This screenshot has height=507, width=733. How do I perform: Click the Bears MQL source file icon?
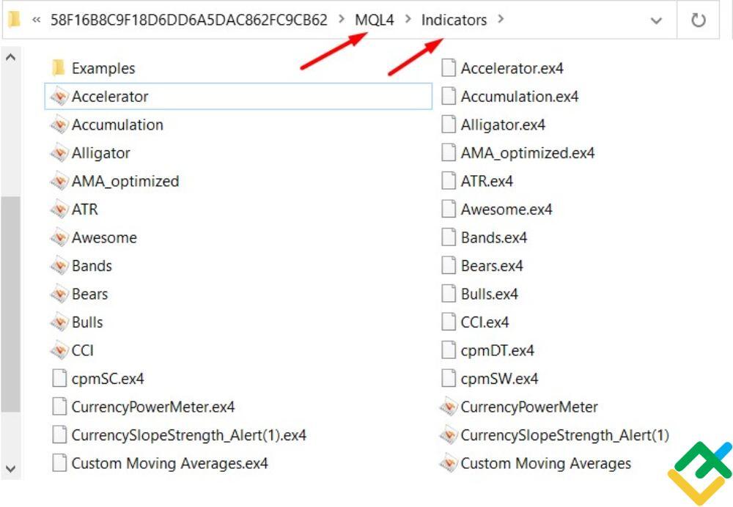point(59,294)
